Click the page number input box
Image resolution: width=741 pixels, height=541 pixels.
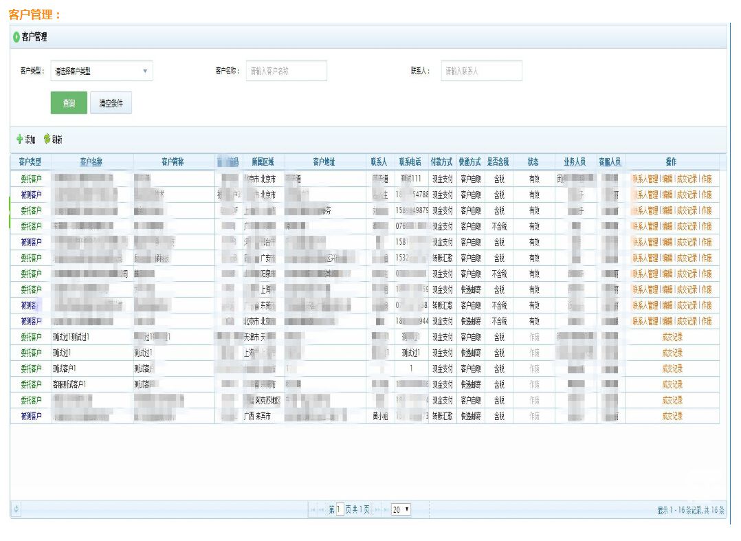click(340, 510)
